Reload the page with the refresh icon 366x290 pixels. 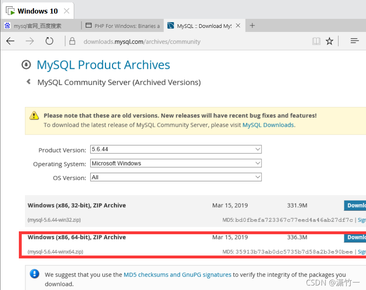click(x=49, y=41)
